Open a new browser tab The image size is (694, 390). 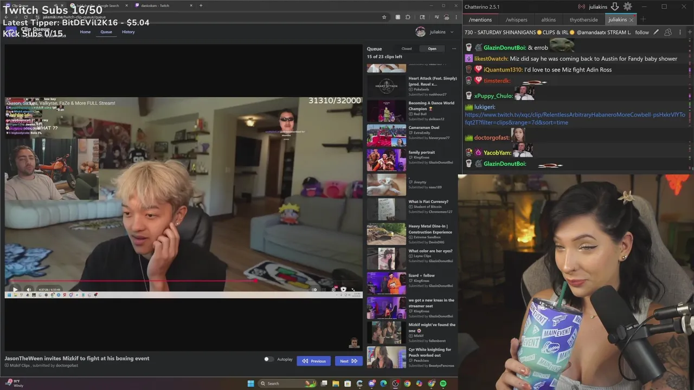[201, 5]
